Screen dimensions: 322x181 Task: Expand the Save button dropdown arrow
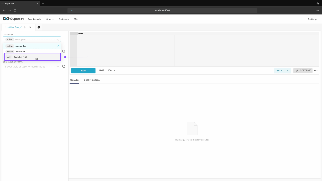coord(287,71)
